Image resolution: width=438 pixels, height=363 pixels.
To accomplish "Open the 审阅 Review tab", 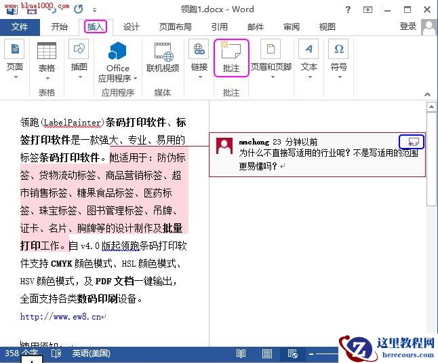I will pos(292,27).
